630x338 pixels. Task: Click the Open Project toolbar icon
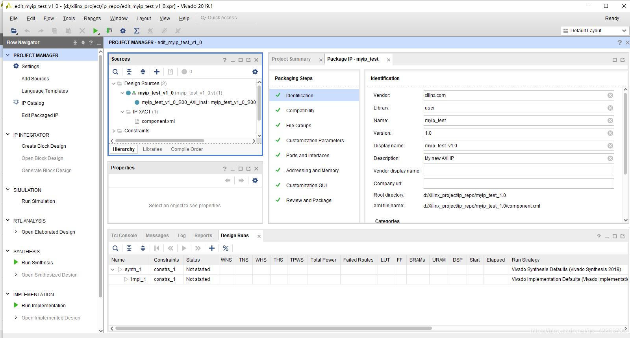[14, 31]
